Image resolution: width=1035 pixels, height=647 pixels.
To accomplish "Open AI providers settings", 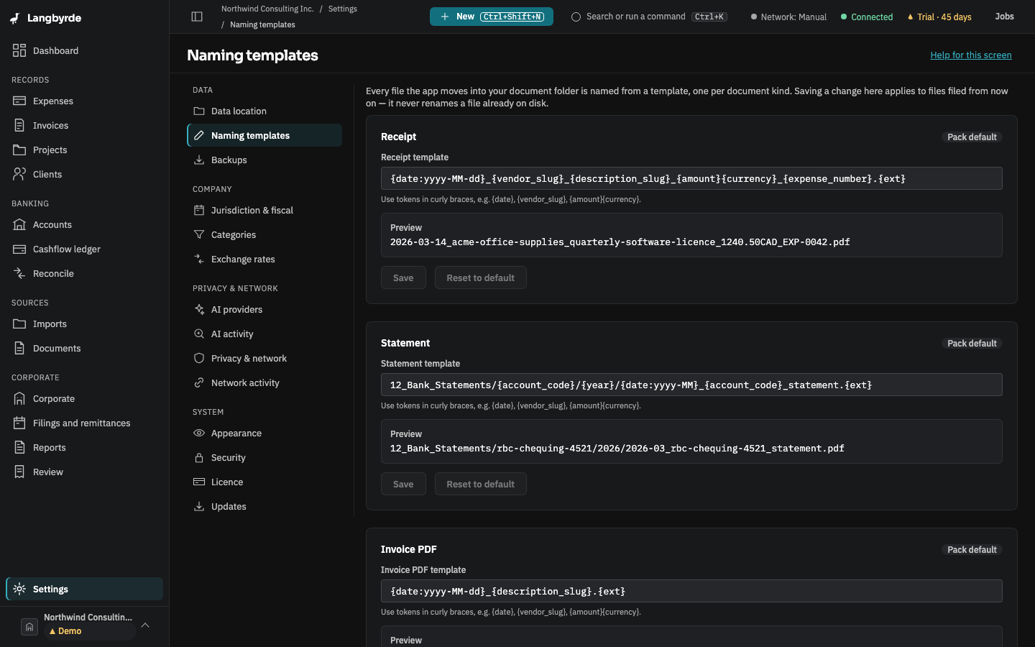I will point(264,309).
